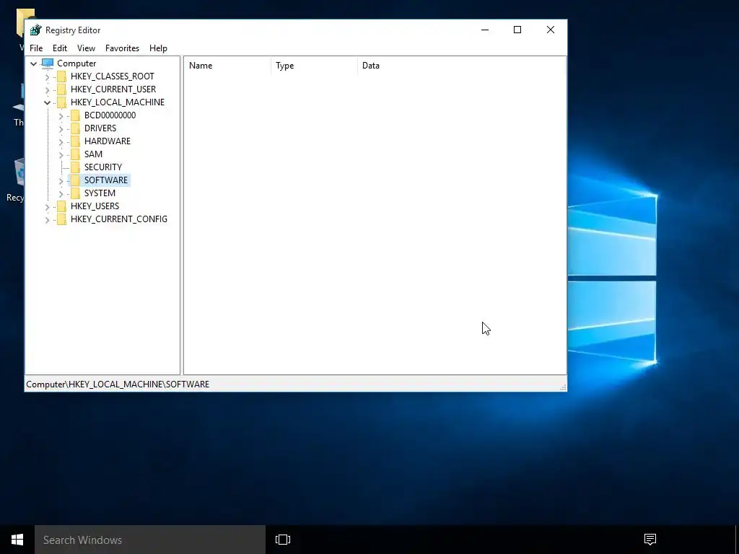Click the Data column header
This screenshot has height=554, width=739.
[461, 66]
